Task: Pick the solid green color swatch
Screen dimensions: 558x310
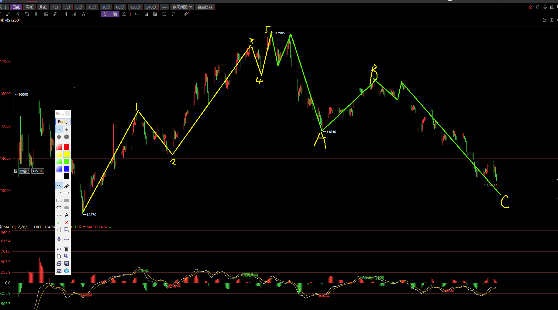Action: (67, 162)
